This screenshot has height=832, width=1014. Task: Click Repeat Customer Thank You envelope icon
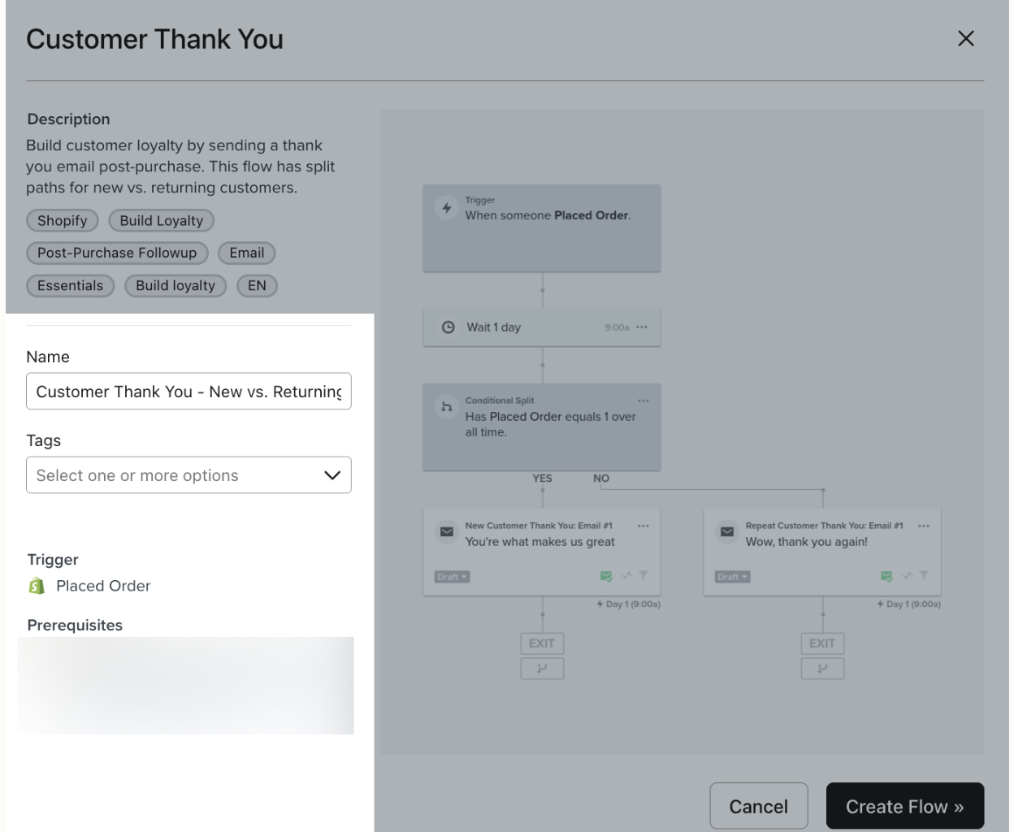tap(727, 531)
